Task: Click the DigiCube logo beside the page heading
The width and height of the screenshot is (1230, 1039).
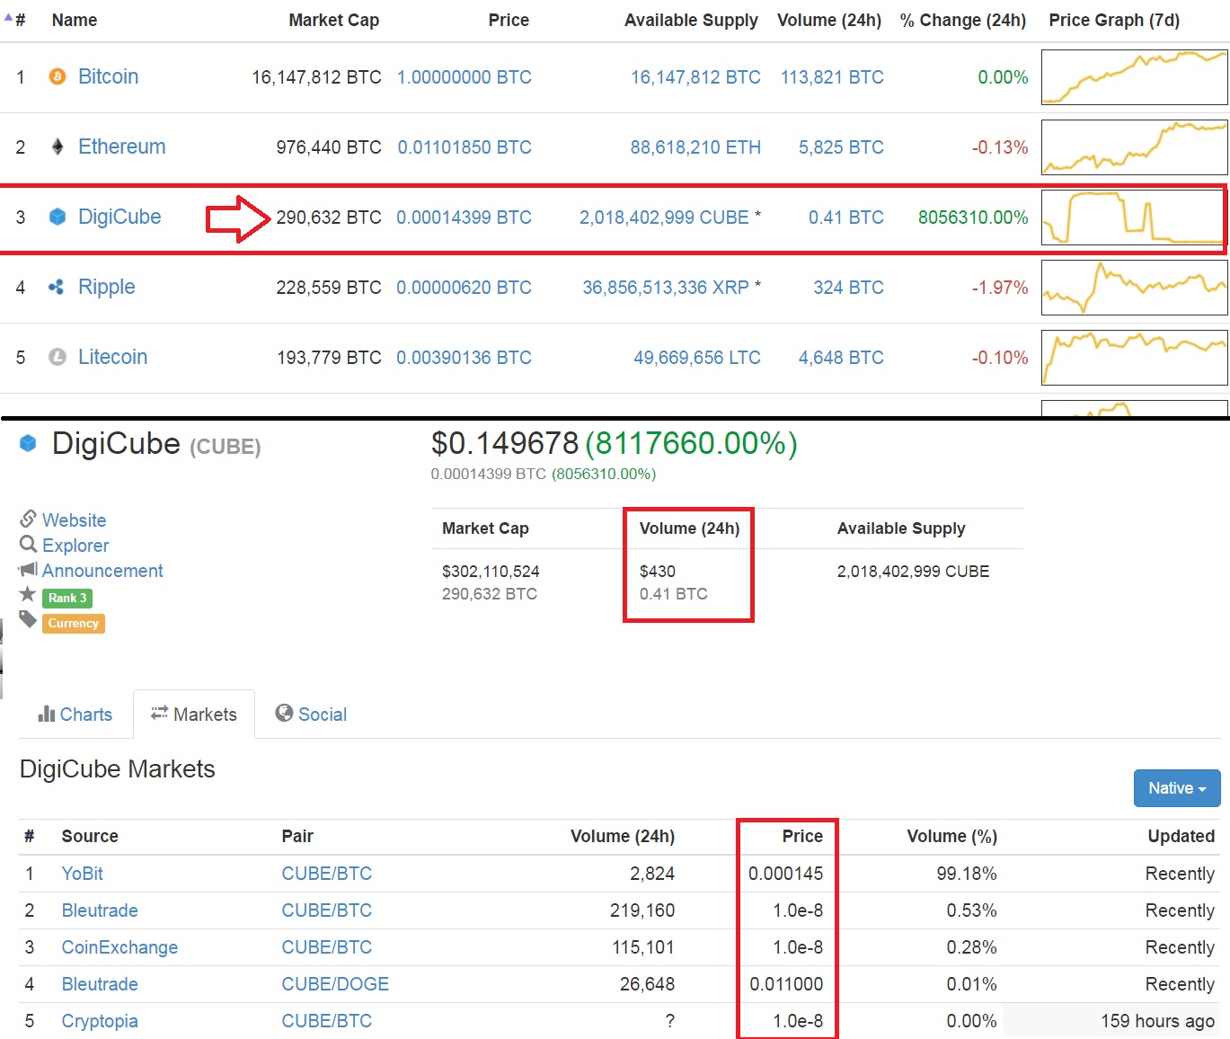Action: (x=28, y=443)
